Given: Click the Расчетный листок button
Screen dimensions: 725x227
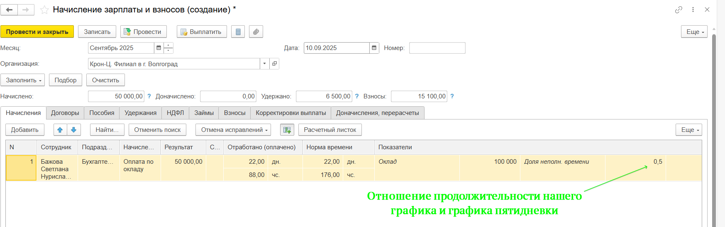Looking at the screenshot, I should click(x=330, y=130).
